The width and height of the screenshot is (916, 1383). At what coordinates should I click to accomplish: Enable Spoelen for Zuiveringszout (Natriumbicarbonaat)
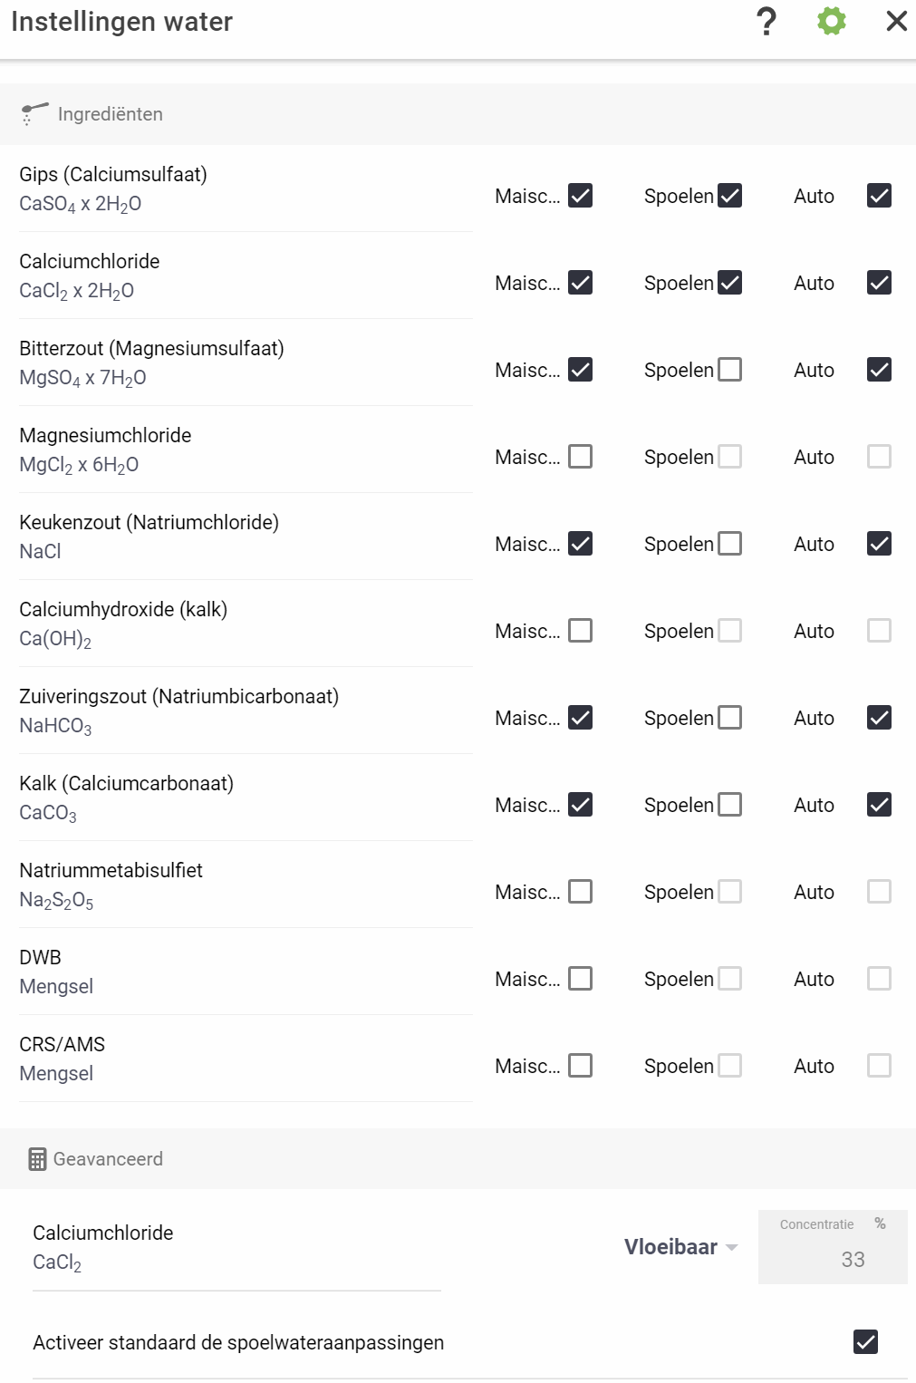[730, 718]
